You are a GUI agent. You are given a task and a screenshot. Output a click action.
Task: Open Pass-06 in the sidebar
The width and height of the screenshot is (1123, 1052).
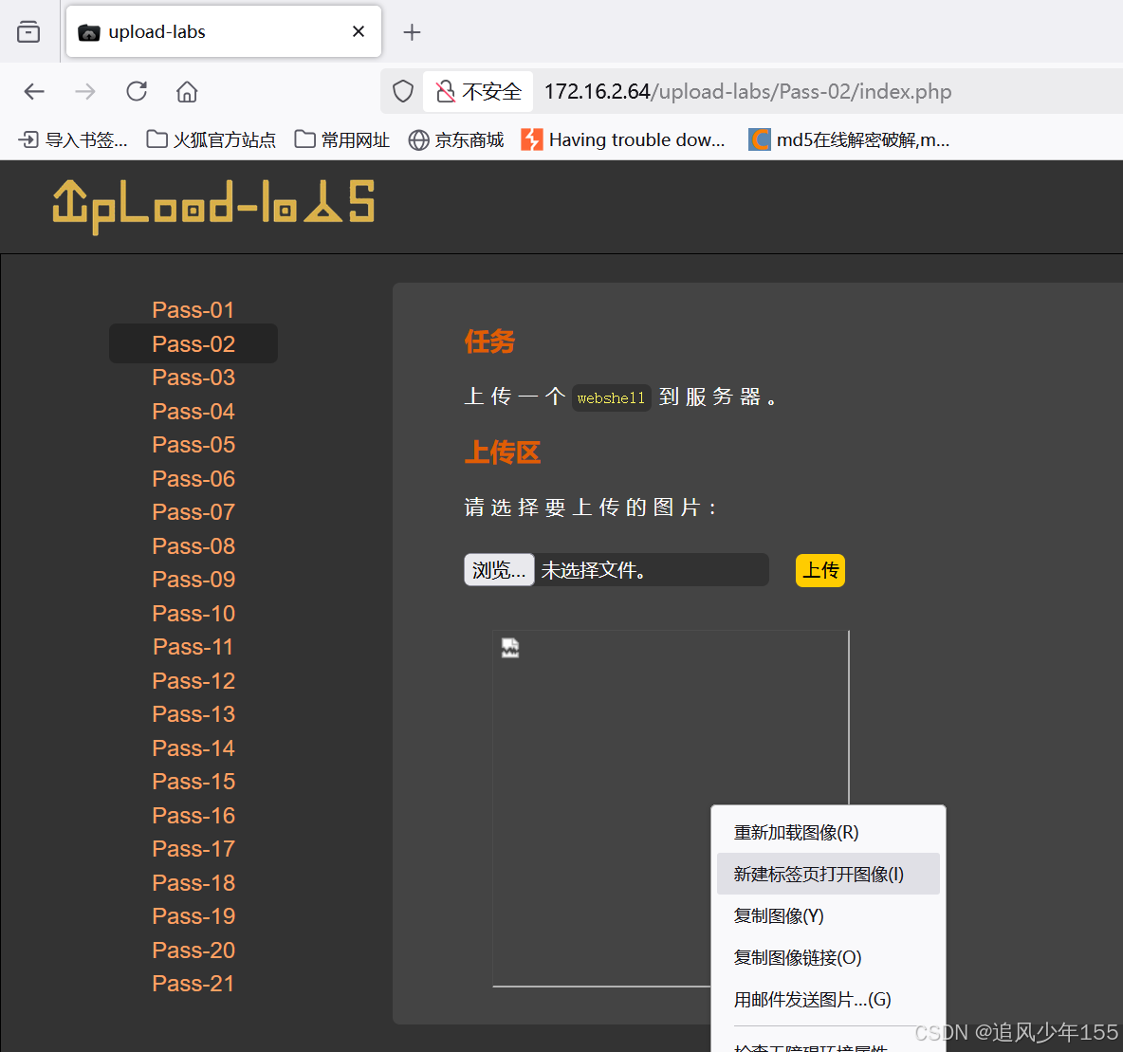[193, 479]
